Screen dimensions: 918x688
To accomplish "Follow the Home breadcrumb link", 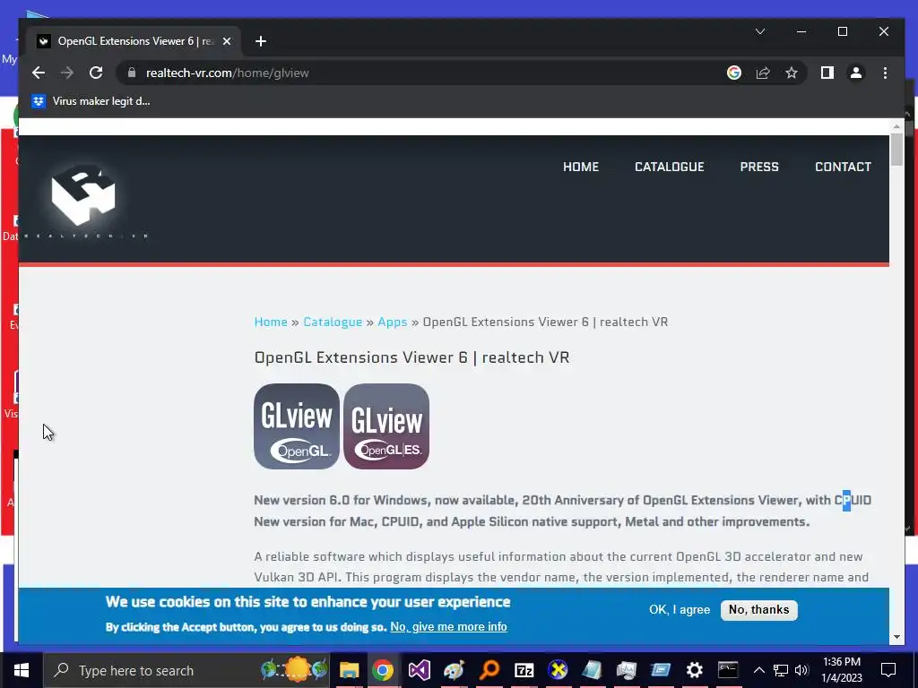I will (271, 322).
